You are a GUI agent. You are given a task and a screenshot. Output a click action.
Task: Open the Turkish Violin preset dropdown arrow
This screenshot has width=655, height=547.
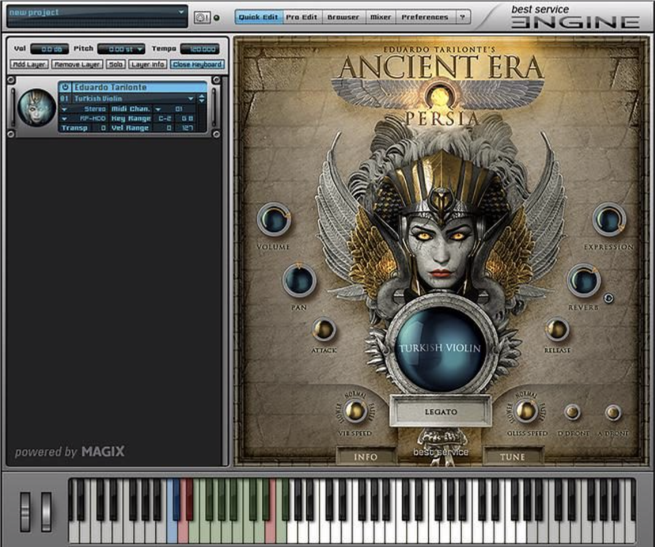(191, 98)
